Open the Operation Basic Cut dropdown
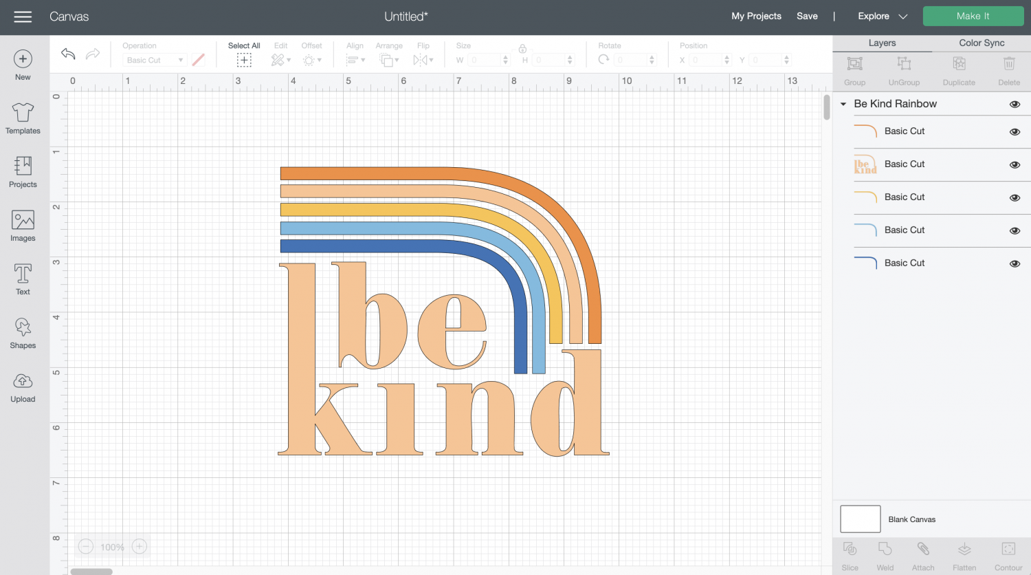1031x575 pixels. [154, 61]
